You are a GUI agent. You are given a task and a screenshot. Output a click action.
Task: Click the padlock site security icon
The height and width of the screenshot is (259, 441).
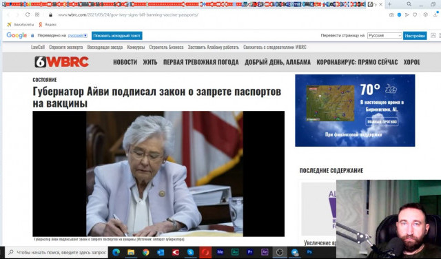[x=50, y=14]
